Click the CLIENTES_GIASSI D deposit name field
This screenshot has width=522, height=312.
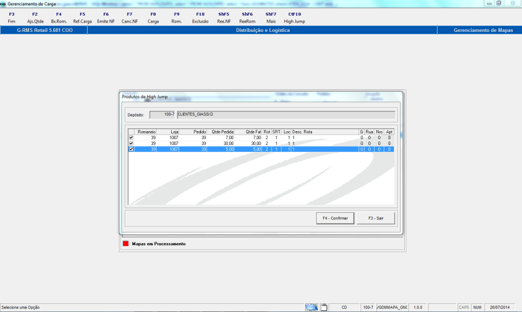point(286,115)
